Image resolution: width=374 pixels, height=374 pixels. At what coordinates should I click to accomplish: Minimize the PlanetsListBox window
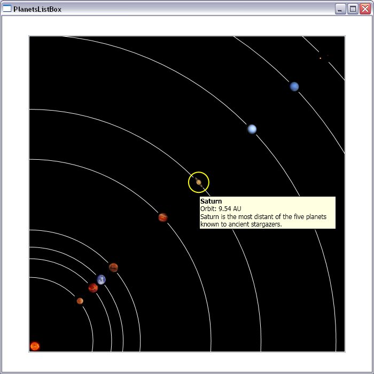click(x=340, y=9)
